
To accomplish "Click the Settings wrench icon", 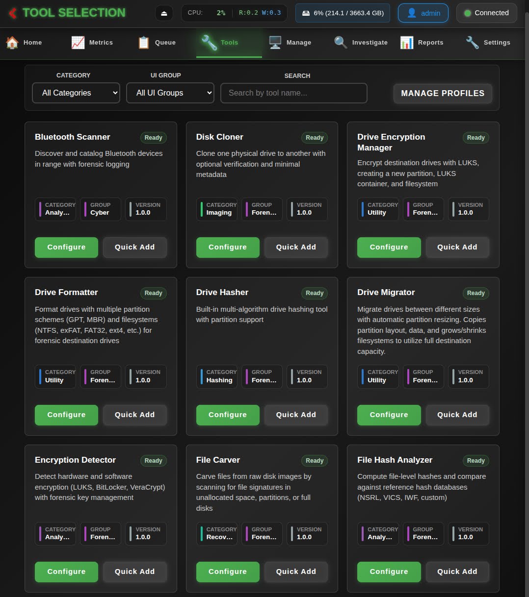I will click(x=473, y=43).
